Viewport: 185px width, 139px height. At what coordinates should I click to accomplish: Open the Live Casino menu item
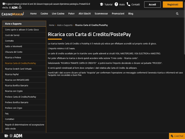tap(58, 14)
